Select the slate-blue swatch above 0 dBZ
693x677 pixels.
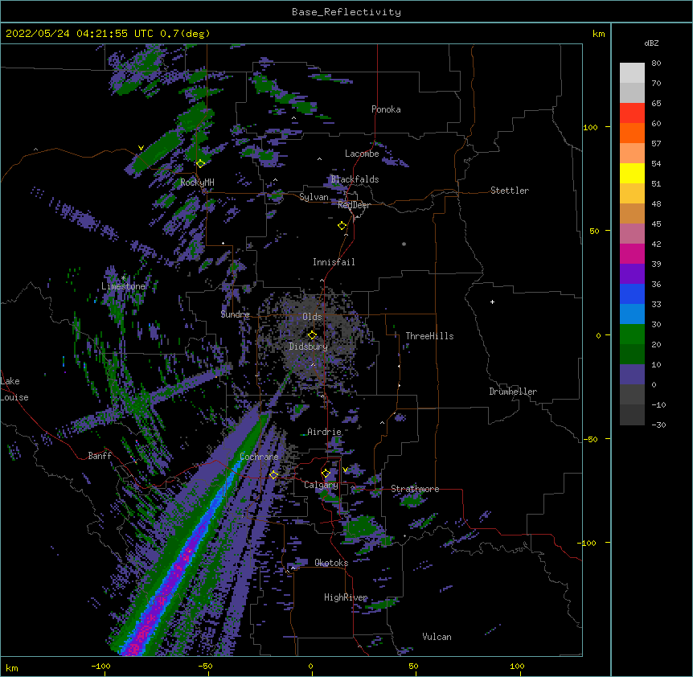(632, 375)
